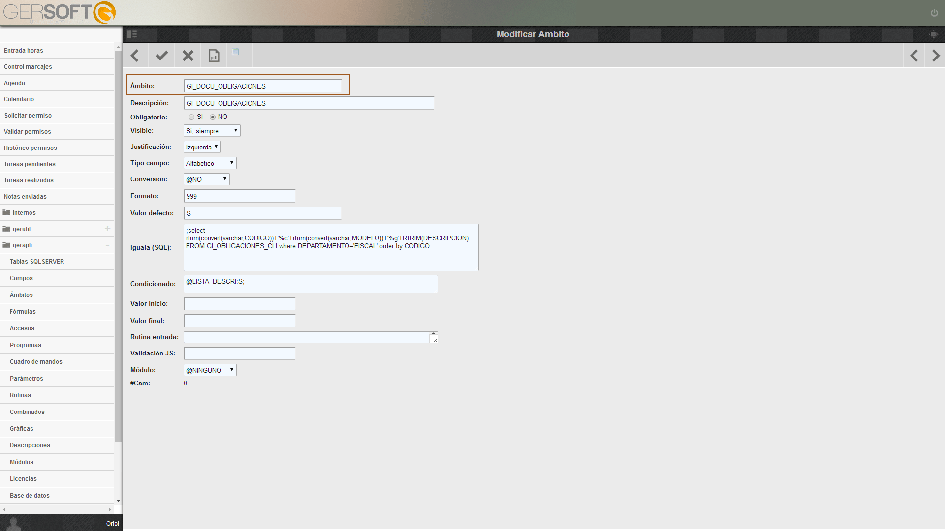
Task: Open the Módulo dropdown
Action: coord(210,370)
